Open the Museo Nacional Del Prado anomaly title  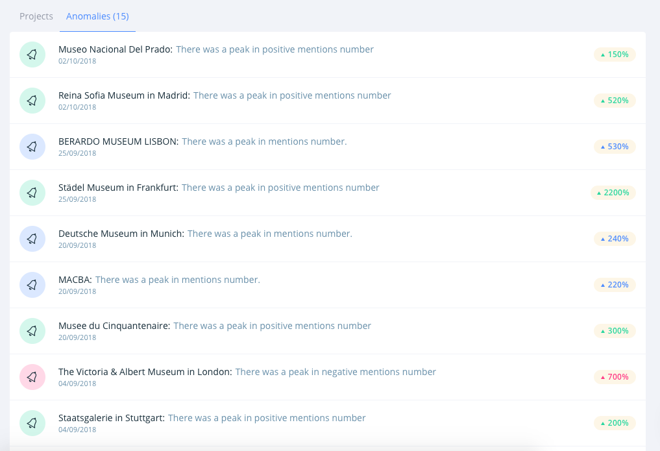[x=115, y=49]
